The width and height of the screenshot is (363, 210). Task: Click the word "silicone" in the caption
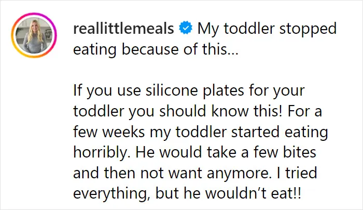(x=172, y=90)
